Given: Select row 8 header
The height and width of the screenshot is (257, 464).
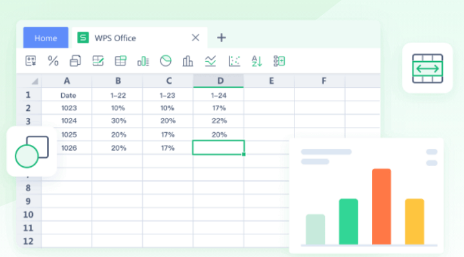Looking at the screenshot, I should 28,188.
